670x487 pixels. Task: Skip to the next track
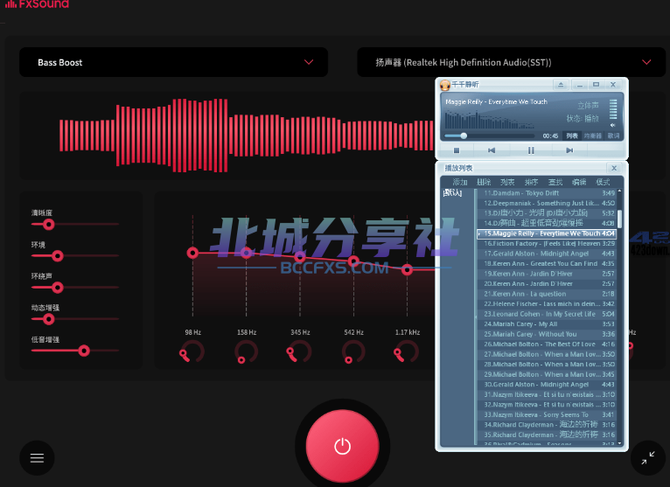(x=569, y=150)
